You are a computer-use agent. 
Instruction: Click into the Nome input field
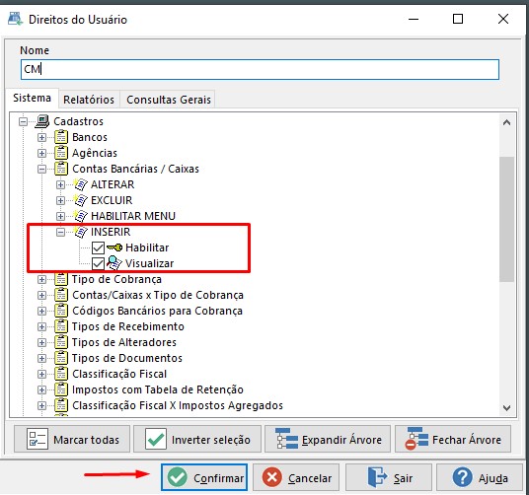point(260,69)
